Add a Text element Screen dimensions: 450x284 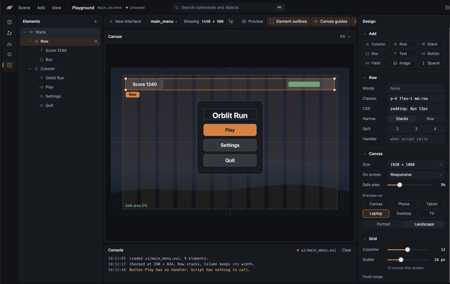tap(403, 54)
